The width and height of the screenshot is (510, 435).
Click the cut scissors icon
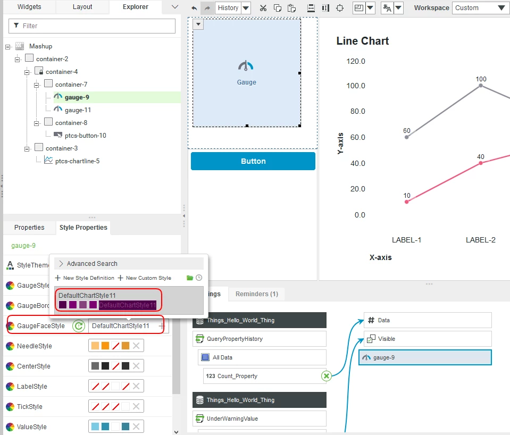[x=263, y=8]
